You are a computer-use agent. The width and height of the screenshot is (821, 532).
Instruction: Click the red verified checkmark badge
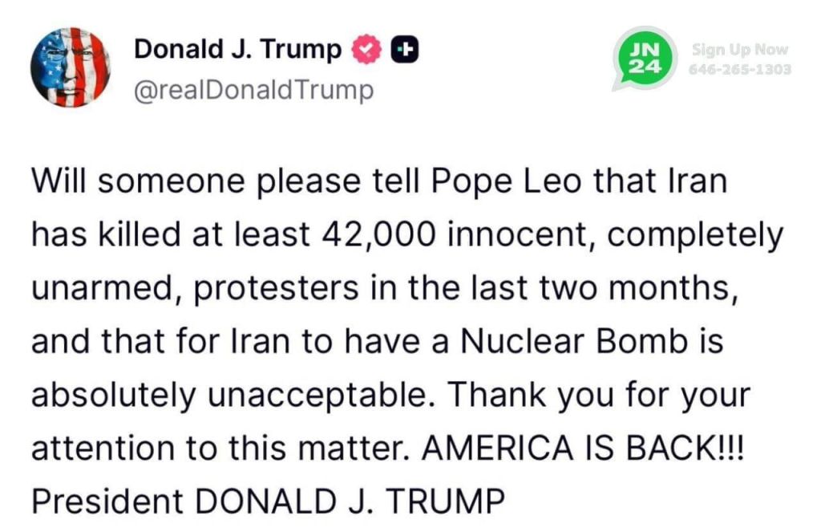click(366, 51)
